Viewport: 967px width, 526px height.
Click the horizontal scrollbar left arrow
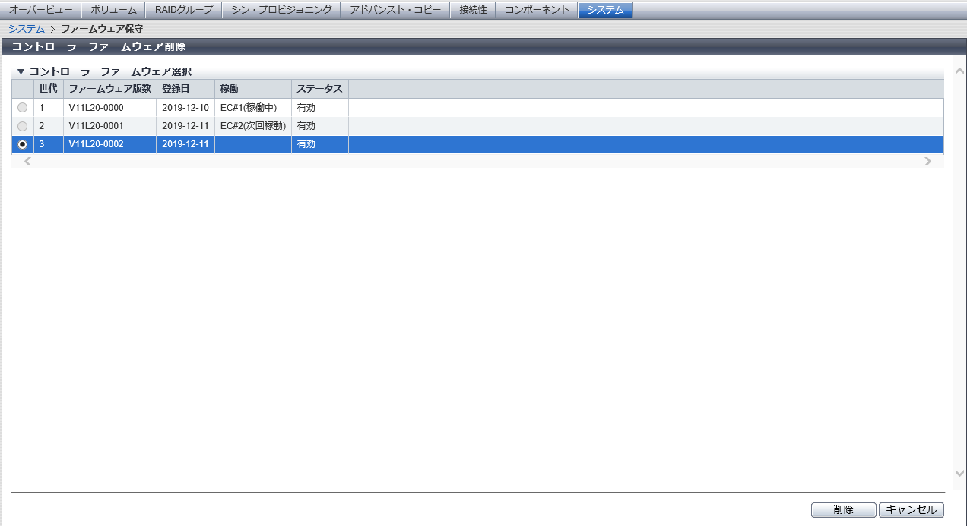[28, 162]
